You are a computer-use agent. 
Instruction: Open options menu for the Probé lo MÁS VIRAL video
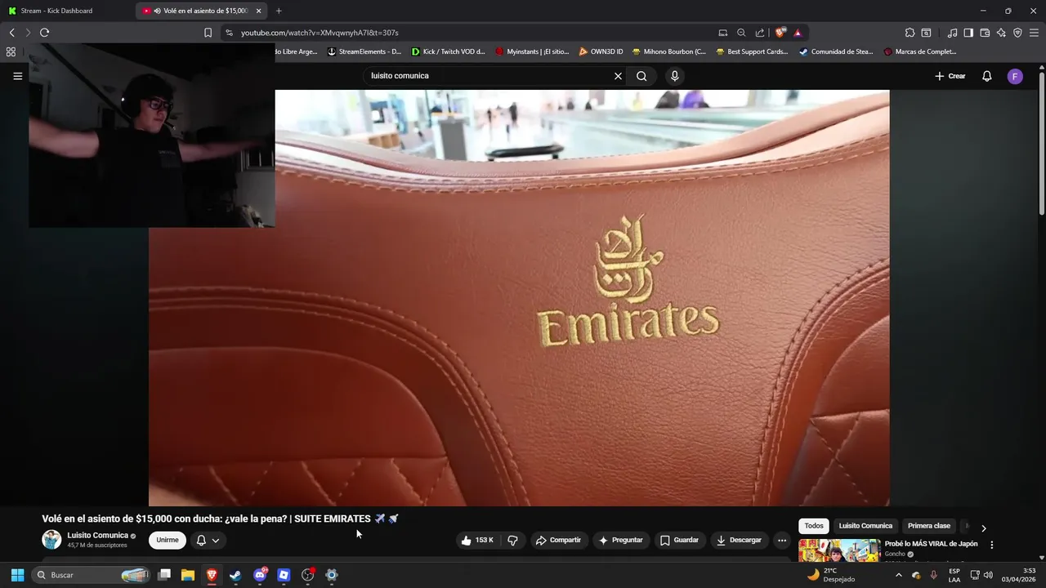(992, 545)
